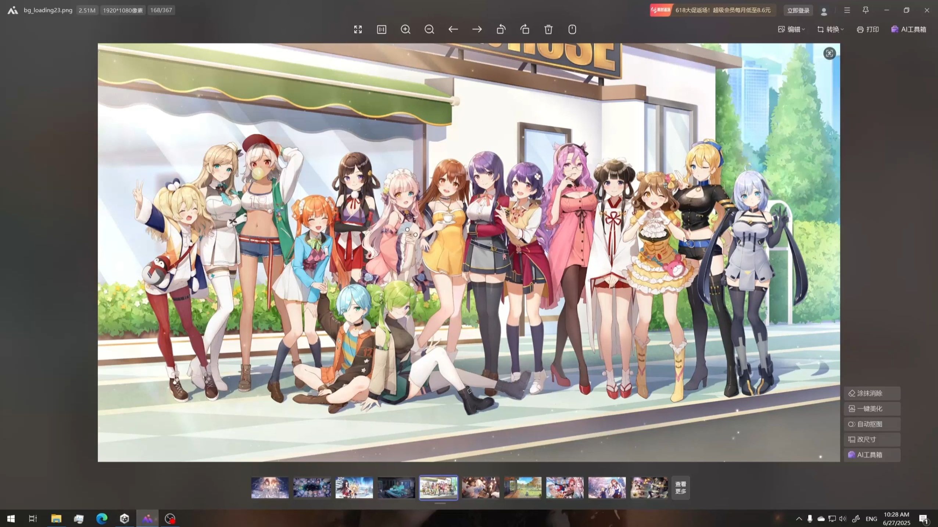Delete the current image

pos(548,29)
